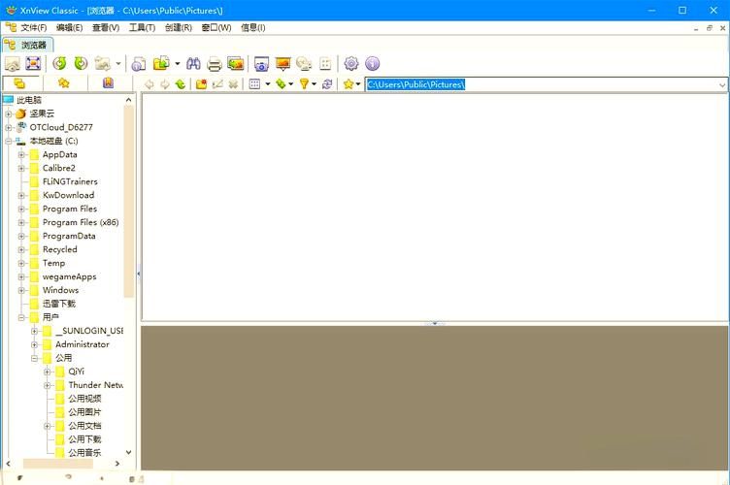This screenshot has width=730, height=485.
Task: Click the Favorites star beside address bar
Action: 348,84
